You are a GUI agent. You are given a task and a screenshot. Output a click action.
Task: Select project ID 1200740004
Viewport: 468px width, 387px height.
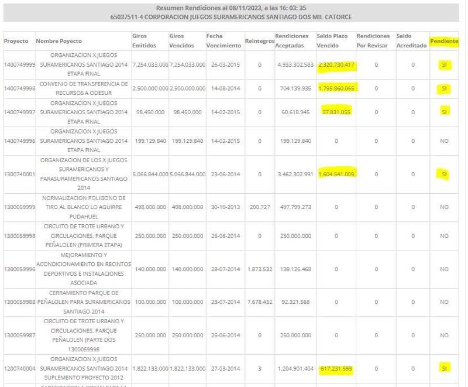pos(19,369)
